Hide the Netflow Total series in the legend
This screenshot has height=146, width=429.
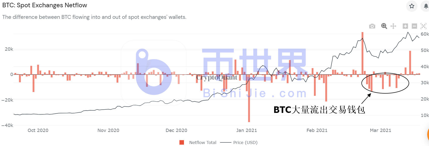click(x=202, y=142)
